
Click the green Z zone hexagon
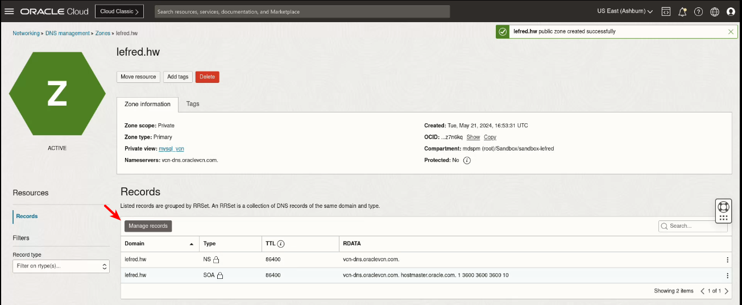pos(57,94)
